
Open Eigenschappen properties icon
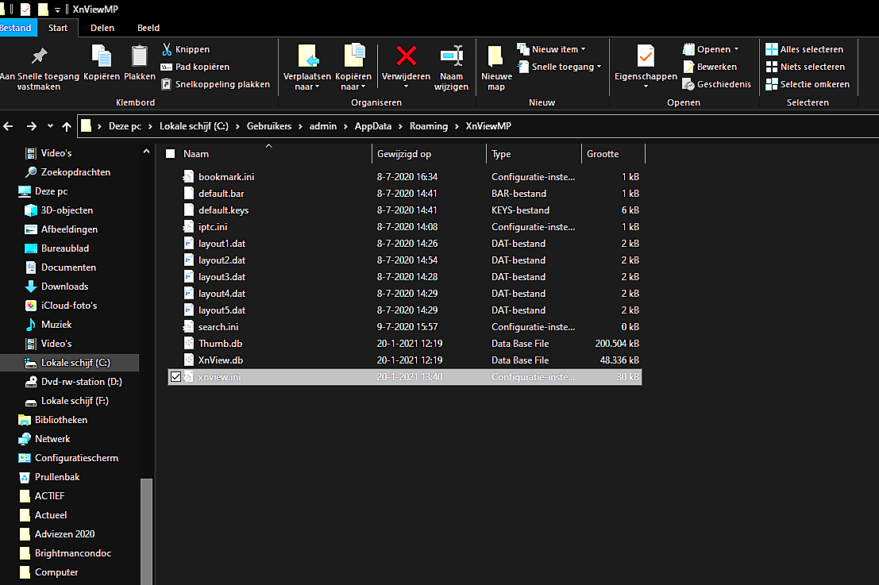click(645, 56)
